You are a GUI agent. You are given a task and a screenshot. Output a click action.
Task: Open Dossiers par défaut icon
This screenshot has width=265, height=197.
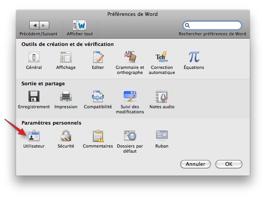130,135
